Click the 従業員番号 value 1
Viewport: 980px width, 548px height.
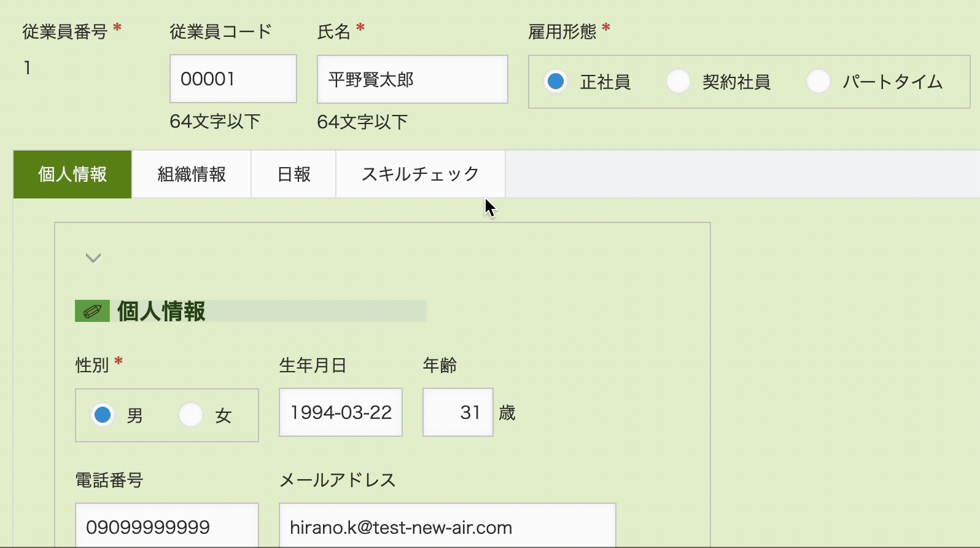point(27,68)
